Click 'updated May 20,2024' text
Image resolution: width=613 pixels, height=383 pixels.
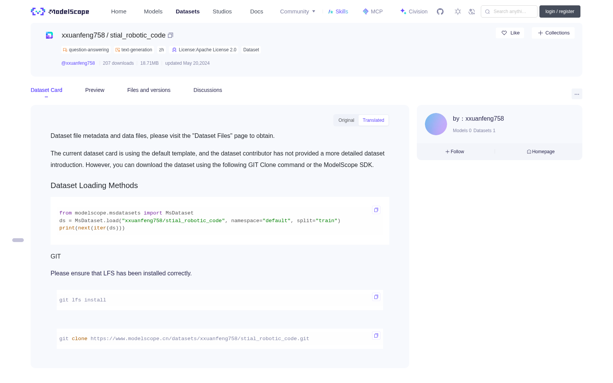pyautogui.click(x=187, y=63)
